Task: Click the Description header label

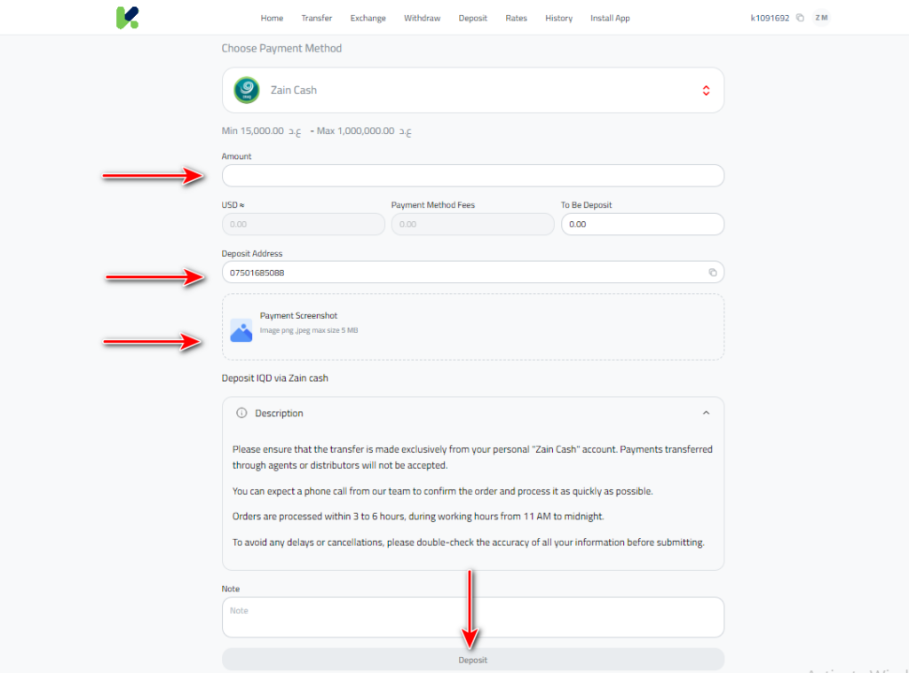Action: [279, 414]
